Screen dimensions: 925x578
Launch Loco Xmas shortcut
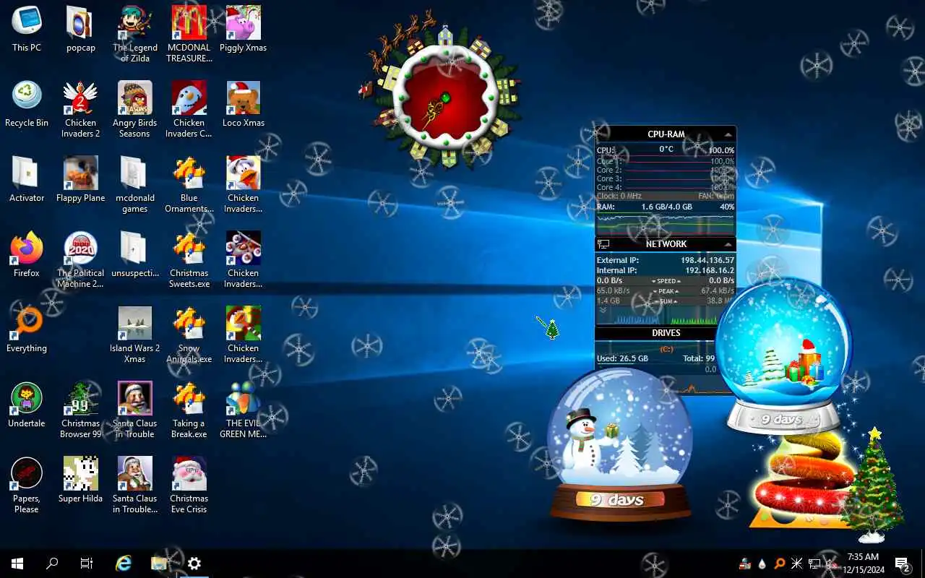(x=244, y=104)
